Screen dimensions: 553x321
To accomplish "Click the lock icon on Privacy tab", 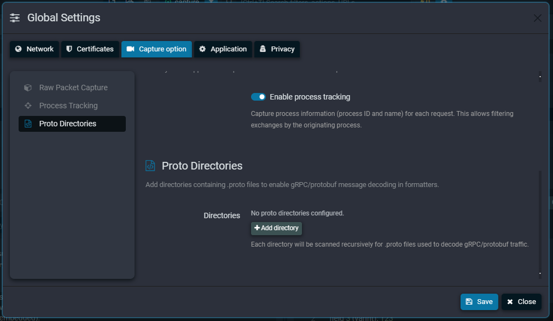I will click(264, 49).
